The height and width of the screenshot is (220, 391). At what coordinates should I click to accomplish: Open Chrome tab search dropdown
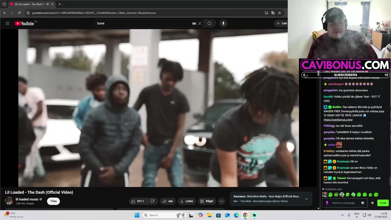pos(4,4)
